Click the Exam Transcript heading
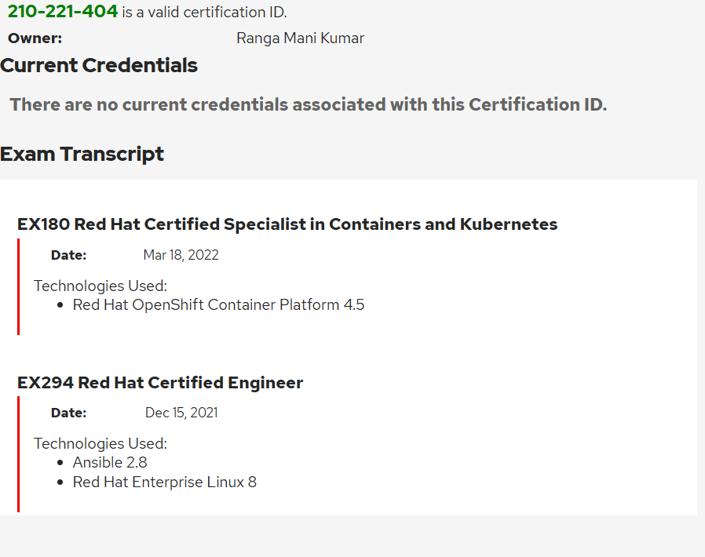This screenshot has height=557, width=705. point(82,154)
